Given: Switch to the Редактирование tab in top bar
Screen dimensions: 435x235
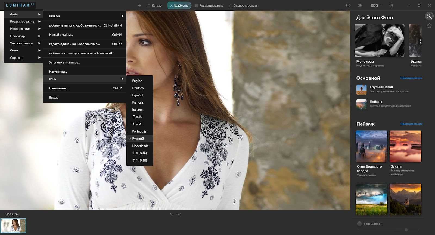Looking at the screenshot, I should (x=209, y=5).
